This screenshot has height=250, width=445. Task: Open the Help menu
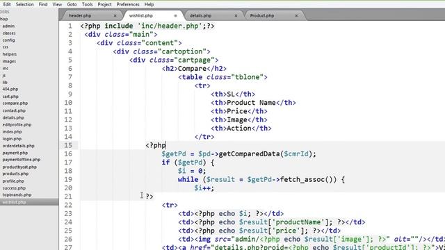click(149, 4)
